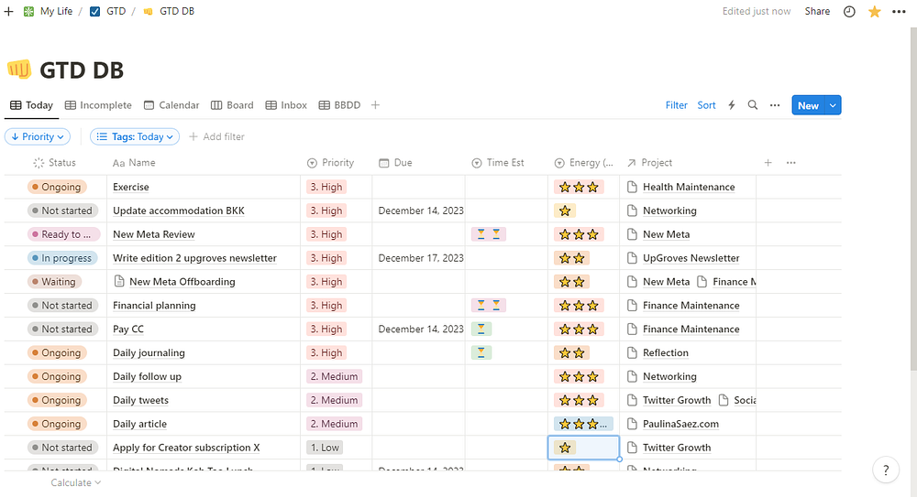Click the Waiting status tag
This screenshot has height=497, width=917.
[54, 282]
